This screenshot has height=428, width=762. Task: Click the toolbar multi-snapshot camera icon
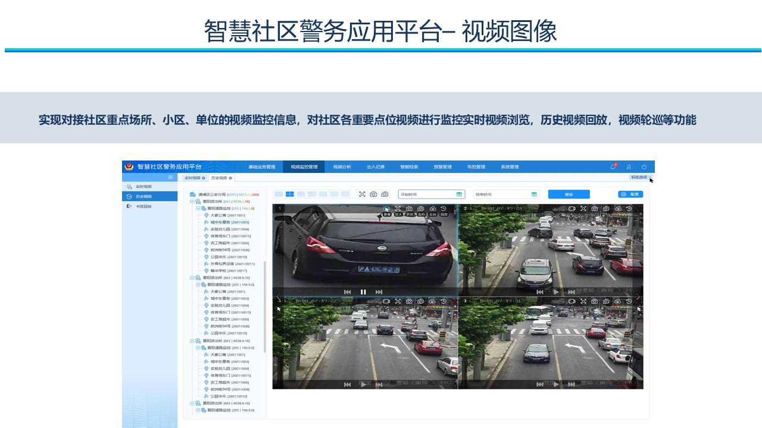(385, 194)
